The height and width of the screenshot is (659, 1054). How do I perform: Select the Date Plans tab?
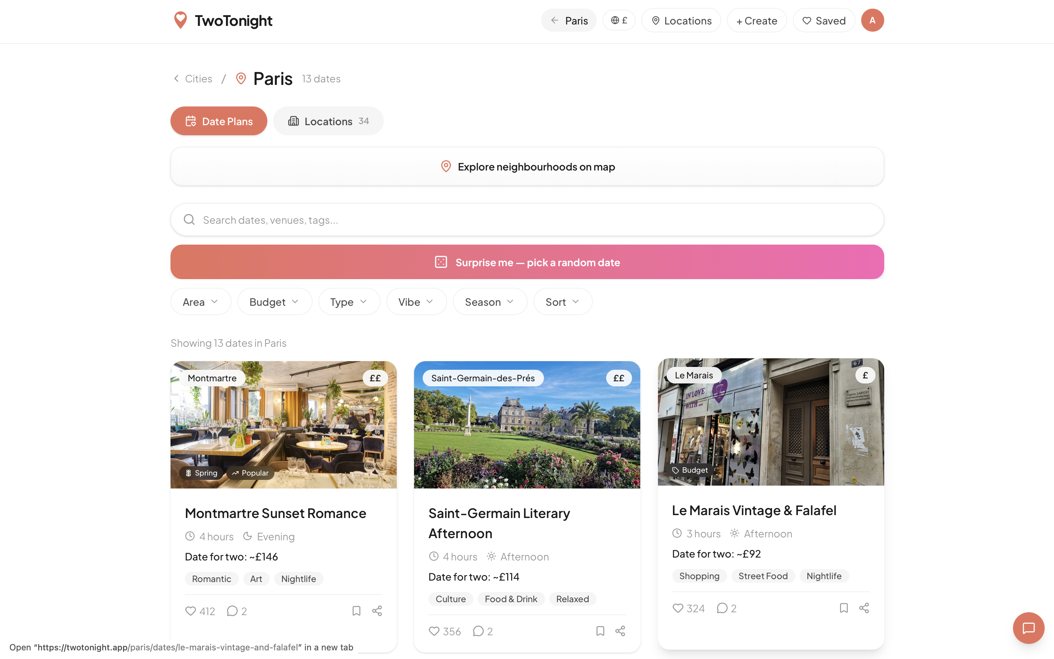pyautogui.click(x=219, y=121)
